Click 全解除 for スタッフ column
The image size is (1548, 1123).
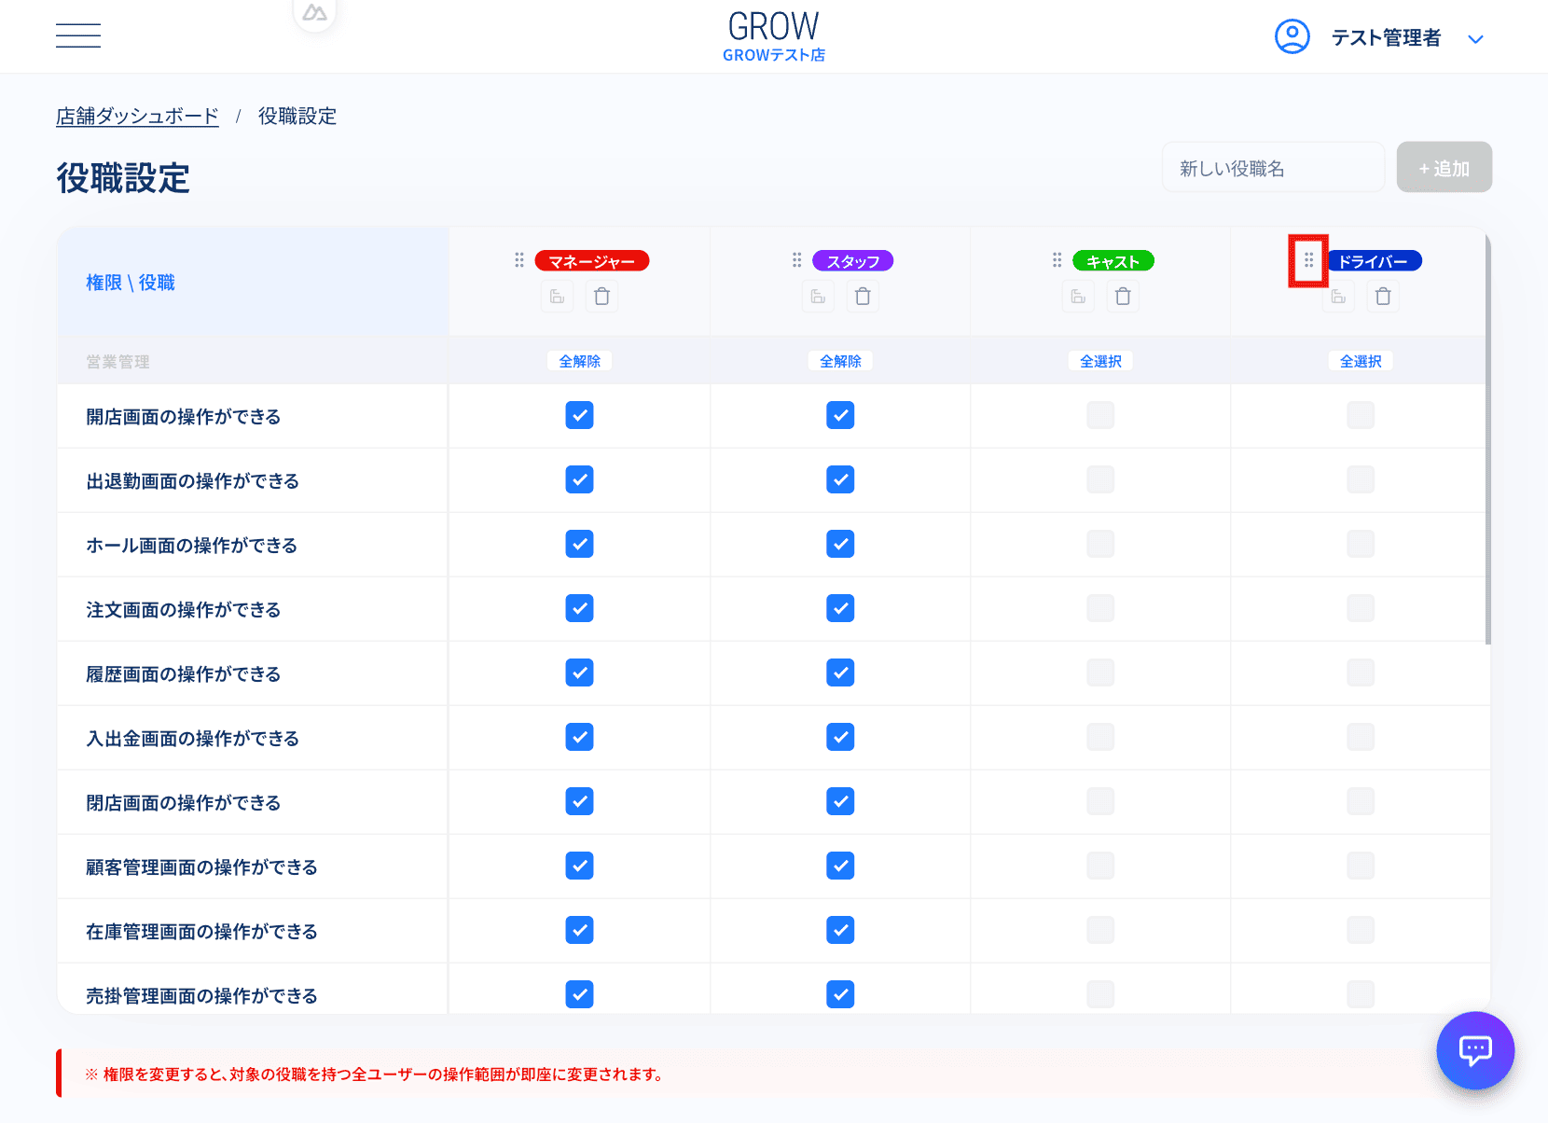pos(840,361)
